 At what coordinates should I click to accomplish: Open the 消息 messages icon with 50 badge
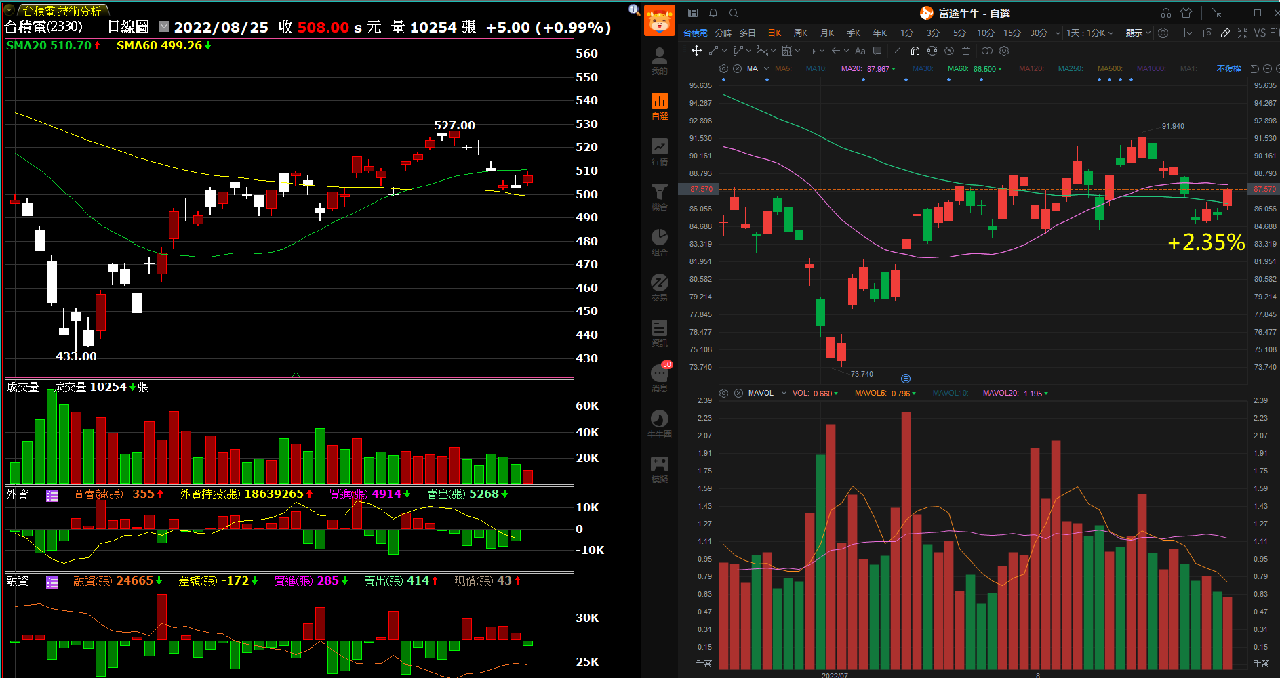660,377
